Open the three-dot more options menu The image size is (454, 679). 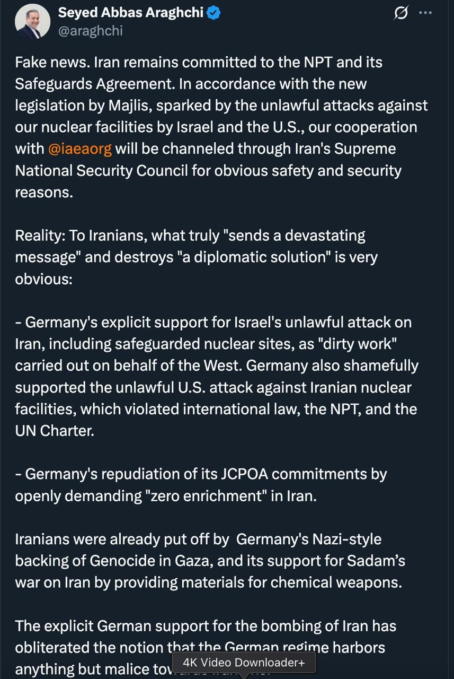click(425, 13)
